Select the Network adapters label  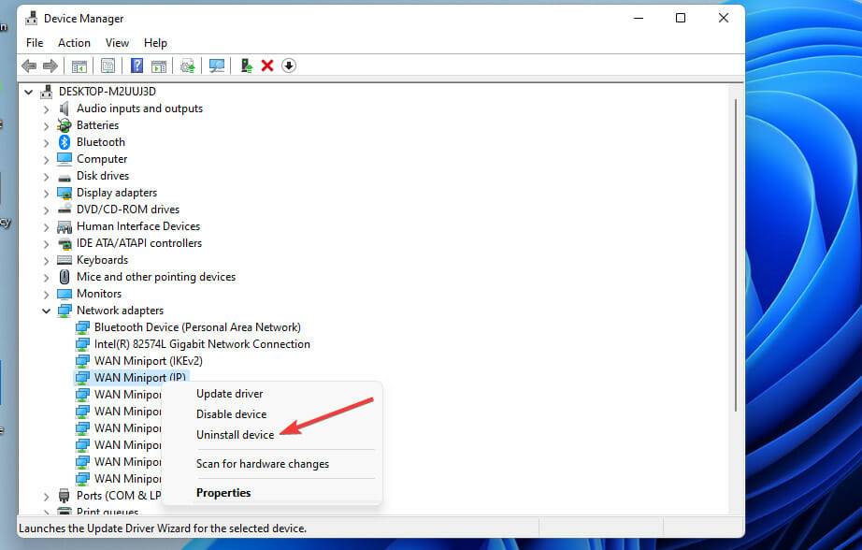(120, 311)
